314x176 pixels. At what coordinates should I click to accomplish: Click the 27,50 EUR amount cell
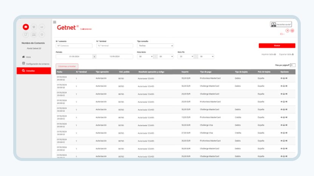click(x=186, y=133)
